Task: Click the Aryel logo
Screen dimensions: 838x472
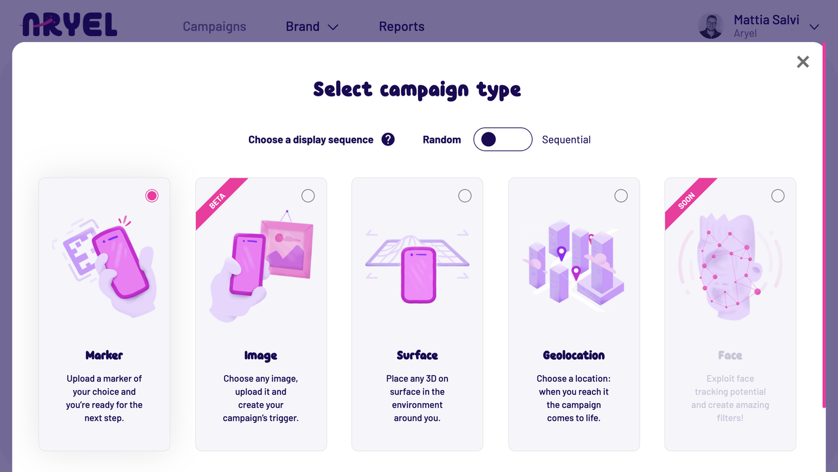Action: point(69,25)
